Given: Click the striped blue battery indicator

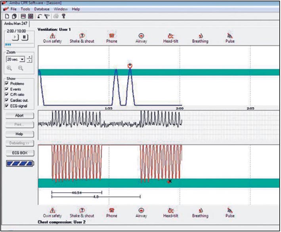Looking at the screenshot, I should pyautogui.click(x=20, y=163).
